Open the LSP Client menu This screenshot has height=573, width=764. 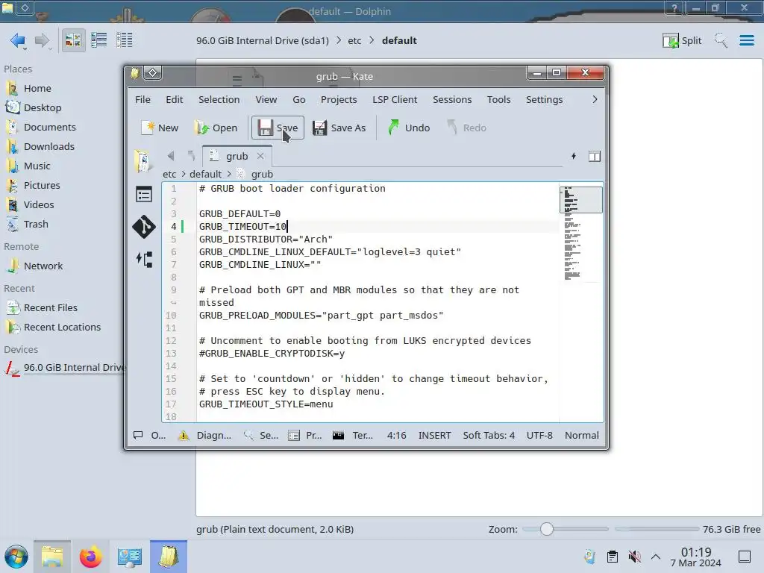click(395, 99)
